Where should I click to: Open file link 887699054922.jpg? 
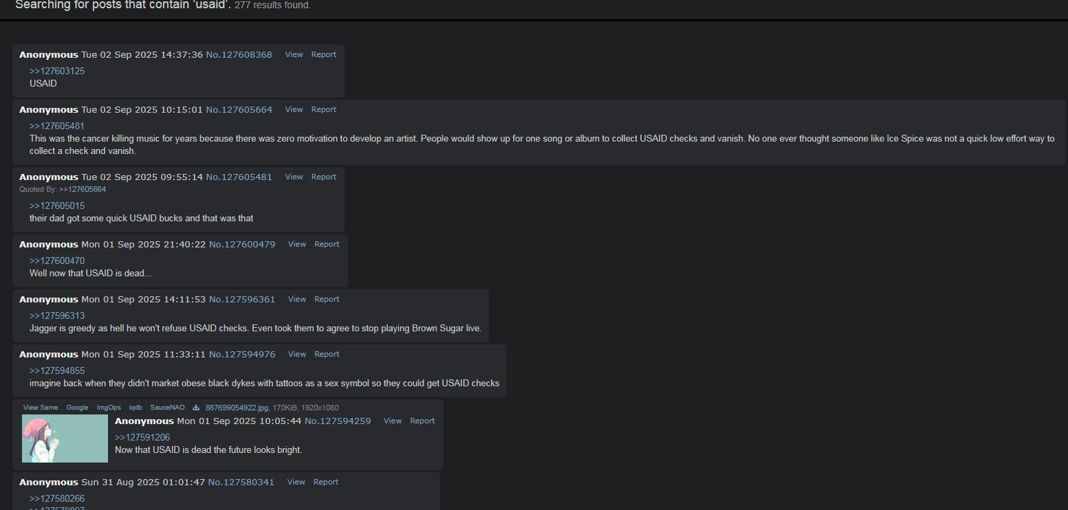point(237,408)
